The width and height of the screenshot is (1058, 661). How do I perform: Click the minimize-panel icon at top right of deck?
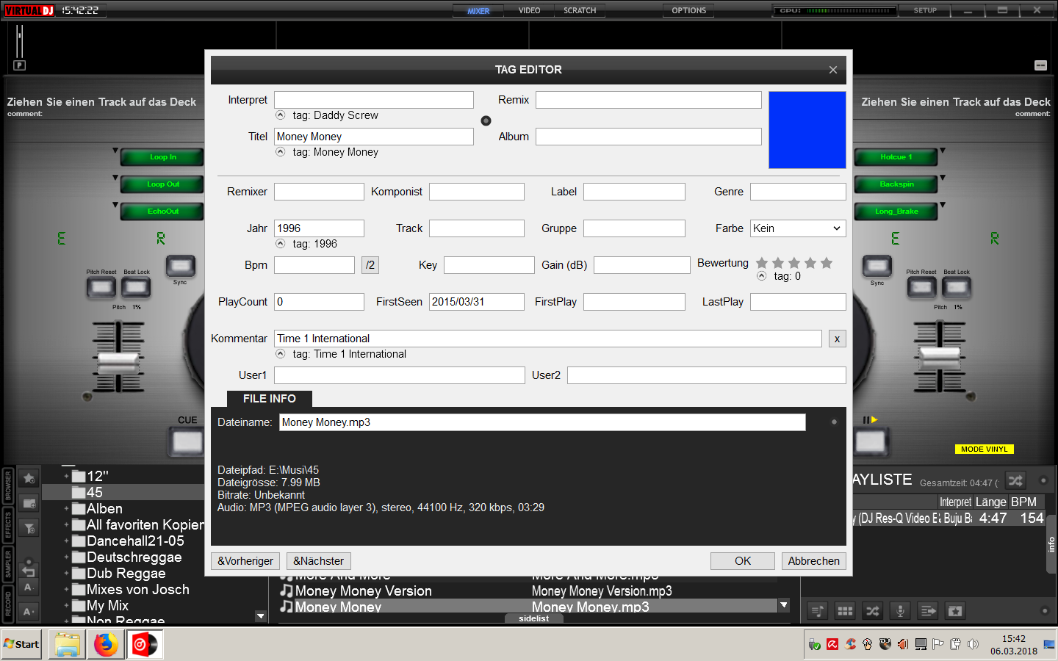1040,65
